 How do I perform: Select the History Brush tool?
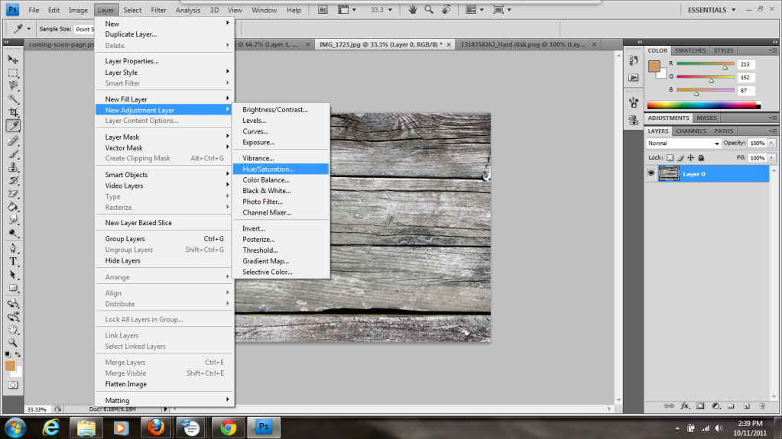(13, 180)
